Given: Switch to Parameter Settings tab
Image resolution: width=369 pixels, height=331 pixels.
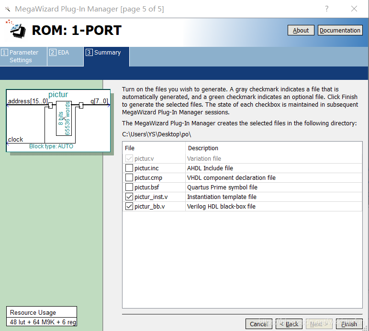Looking at the screenshot, I should click(23, 56).
